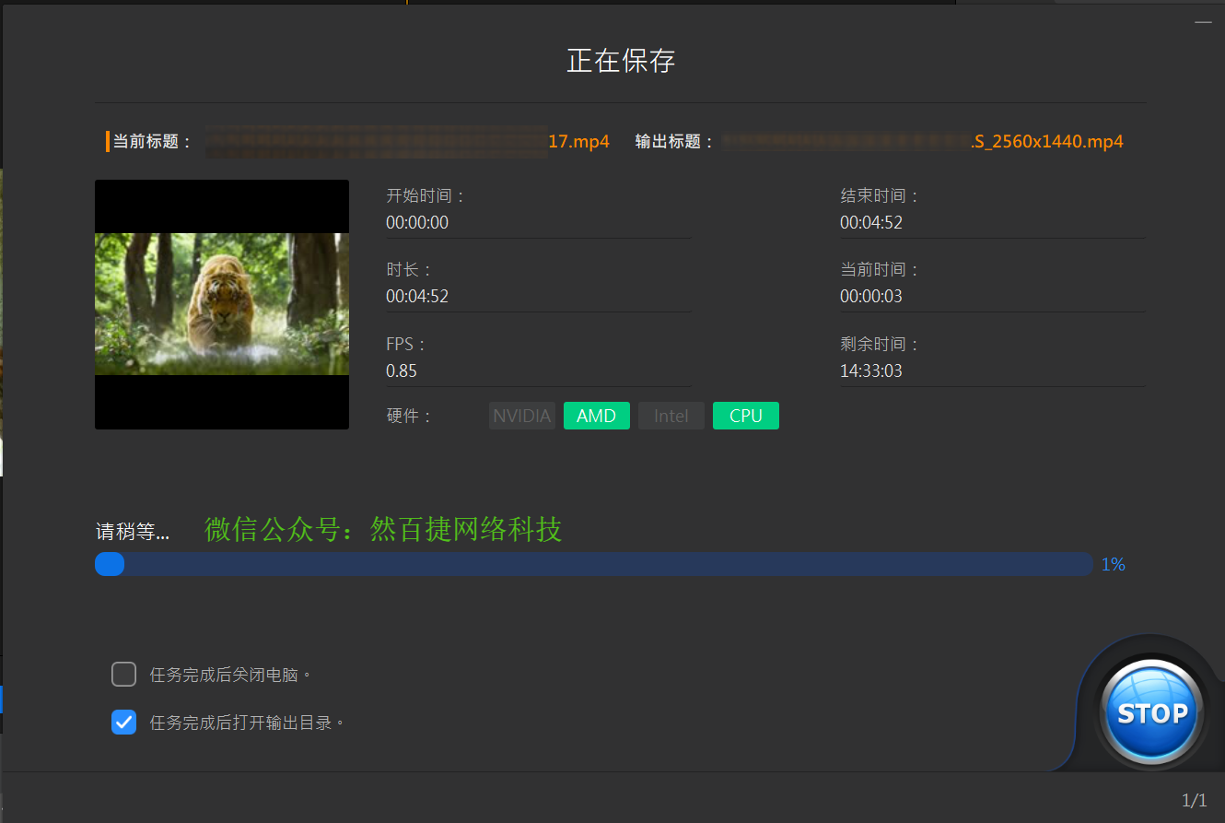Select AMD hardware acceleration
Viewport: 1225px width, 823px height.
coord(596,416)
